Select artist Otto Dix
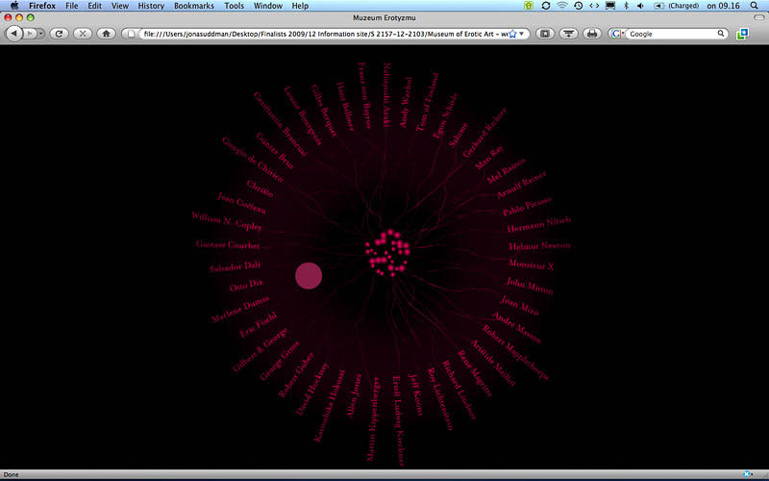Image resolution: width=769 pixels, height=481 pixels. coord(246,285)
